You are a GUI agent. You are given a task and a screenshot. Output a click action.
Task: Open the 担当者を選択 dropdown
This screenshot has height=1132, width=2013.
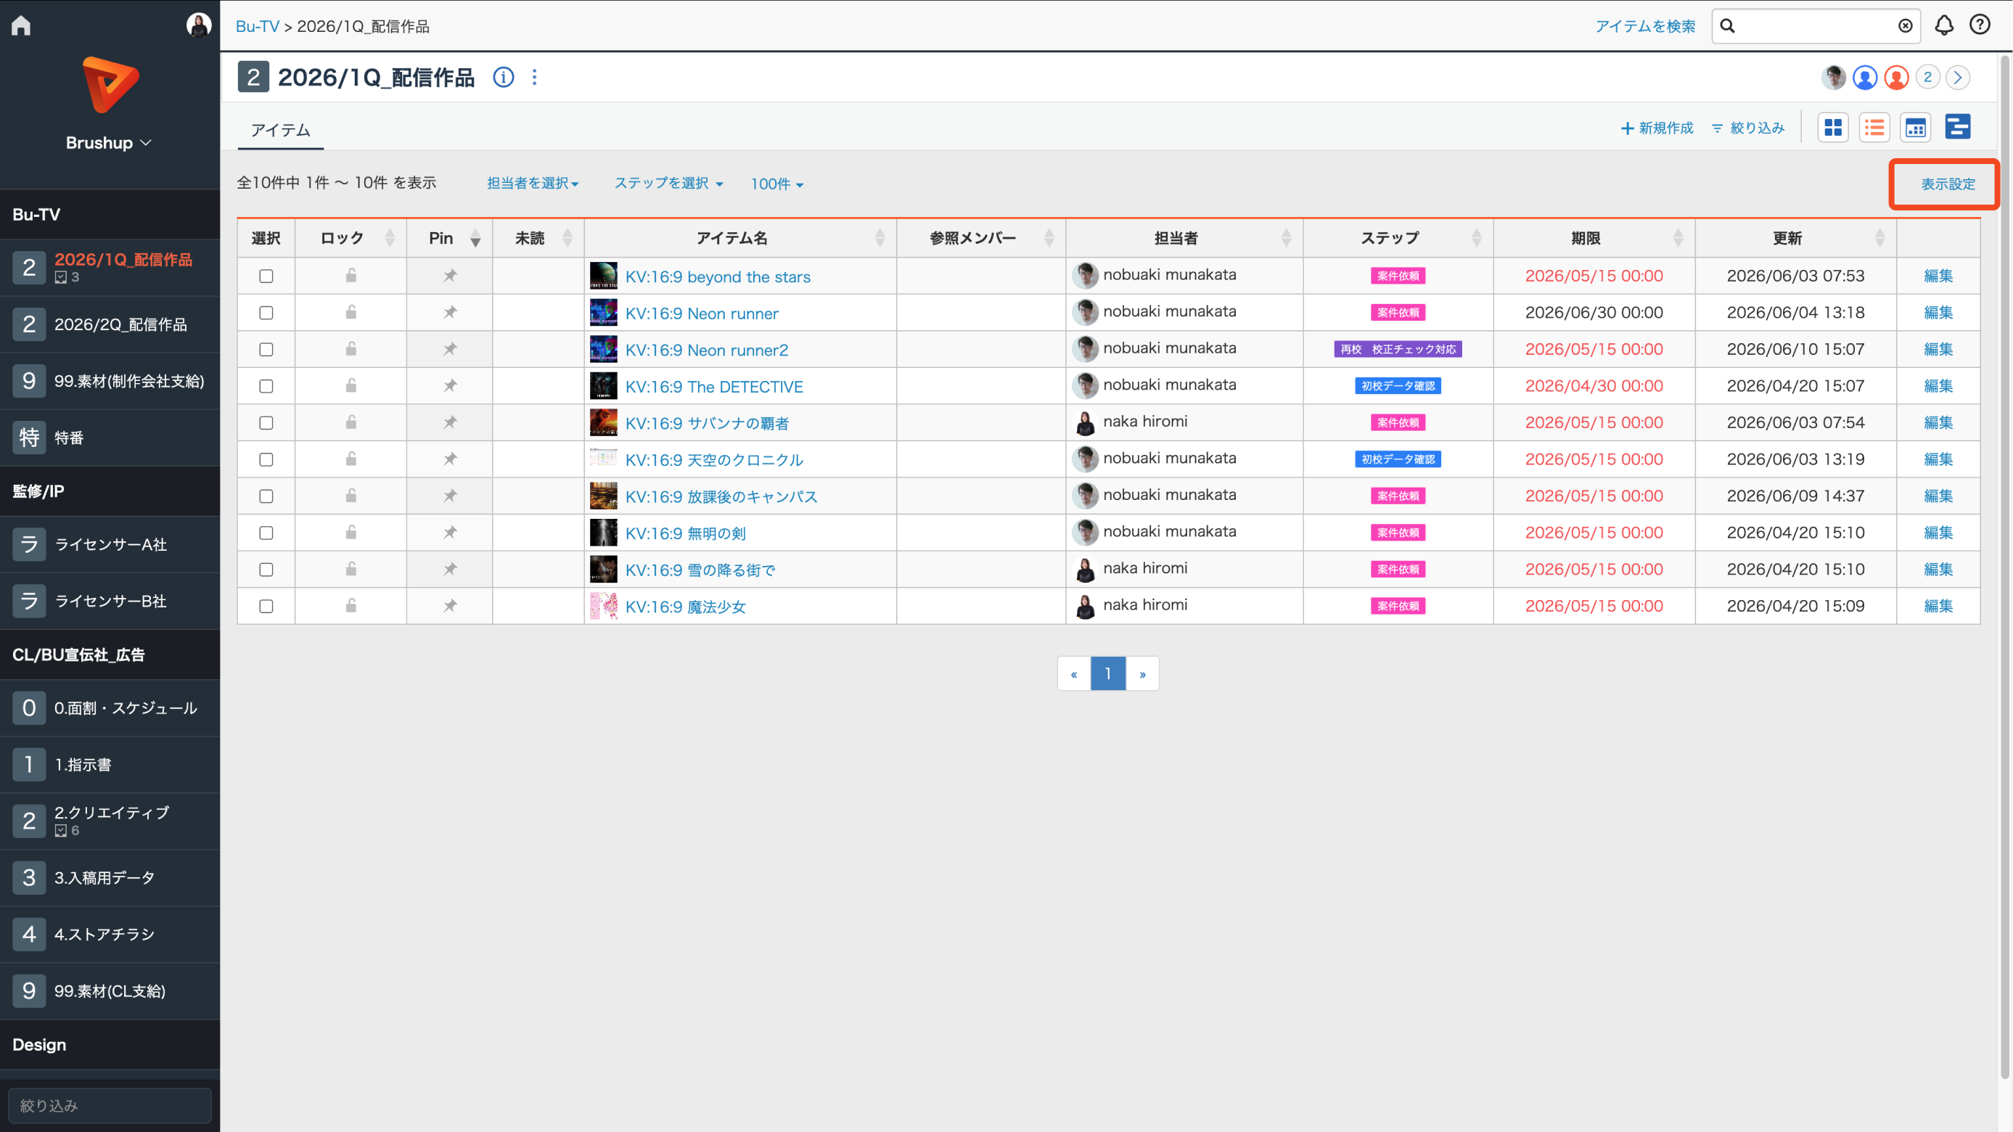click(x=532, y=184)
